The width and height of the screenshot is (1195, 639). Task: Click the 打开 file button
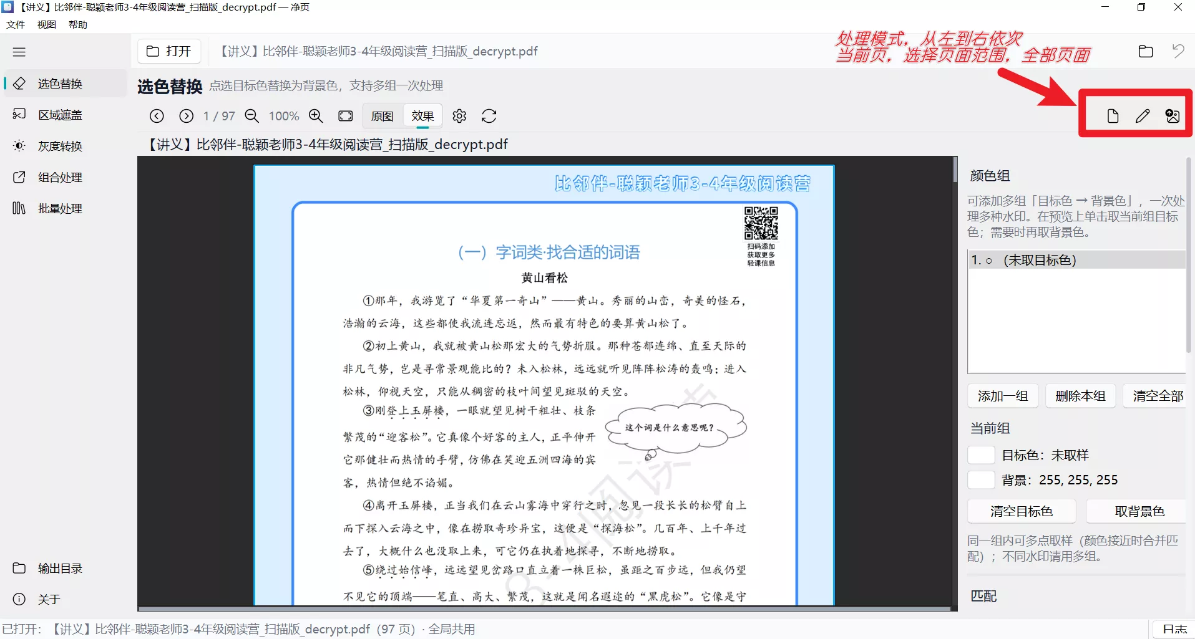169,51
